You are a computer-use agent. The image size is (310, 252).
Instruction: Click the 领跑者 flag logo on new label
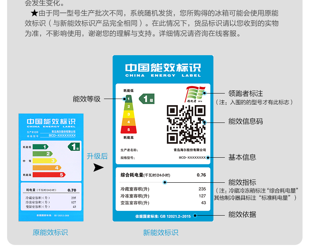195,94
